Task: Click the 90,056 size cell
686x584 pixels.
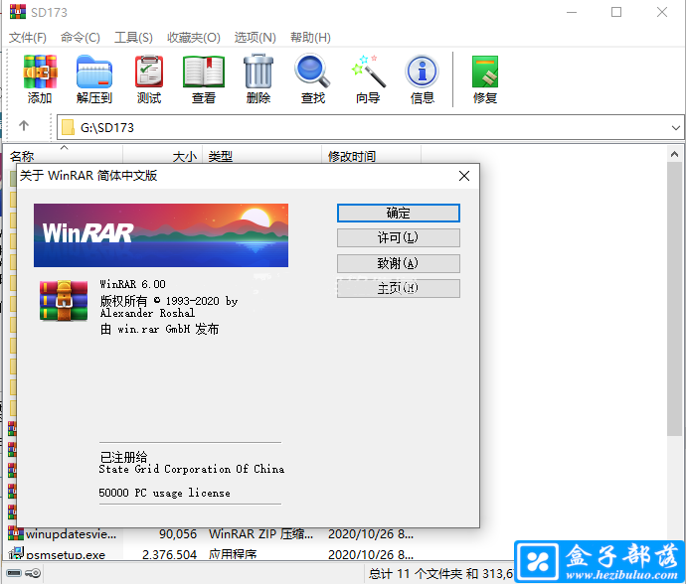Action: coord(178,533)
